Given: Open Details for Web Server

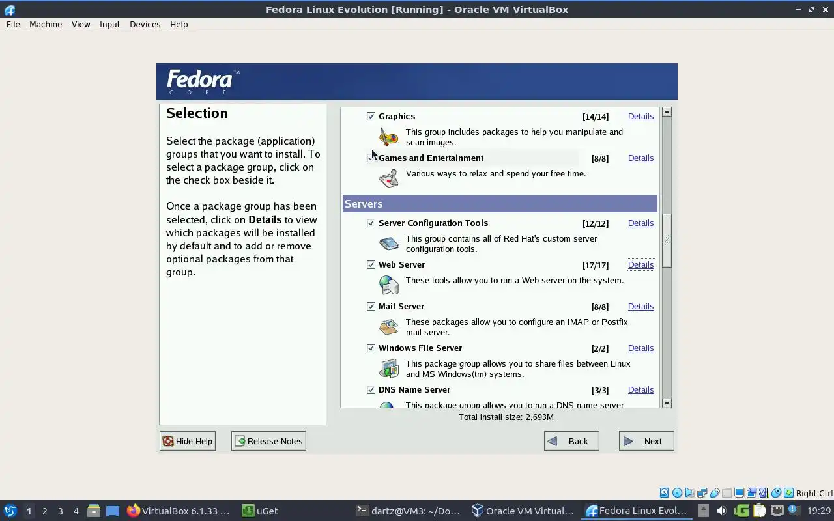Looking at the screenshot, I should pos(640,264).
